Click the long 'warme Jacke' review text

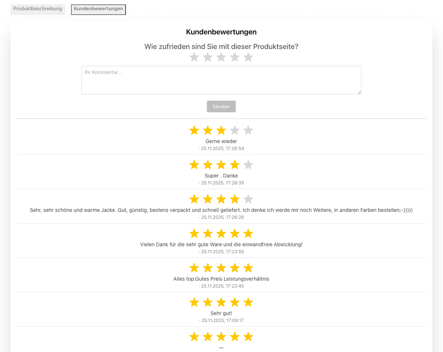point(221,210)
